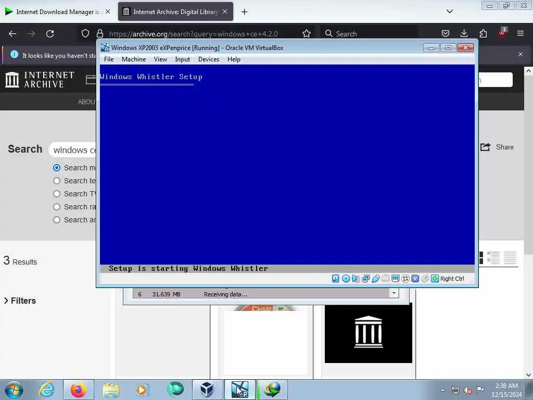Click the Internet Archive thumbnail result
Screen dimensions: 533x400
369,333
